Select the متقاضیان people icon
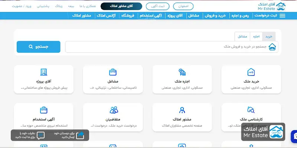 pos(114,110)
